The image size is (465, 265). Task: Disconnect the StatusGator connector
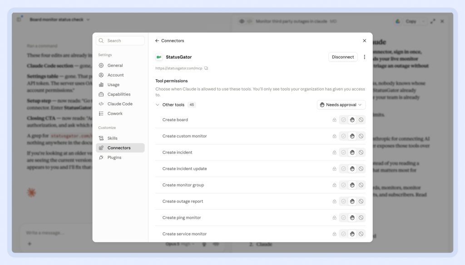tap(343, 57)
